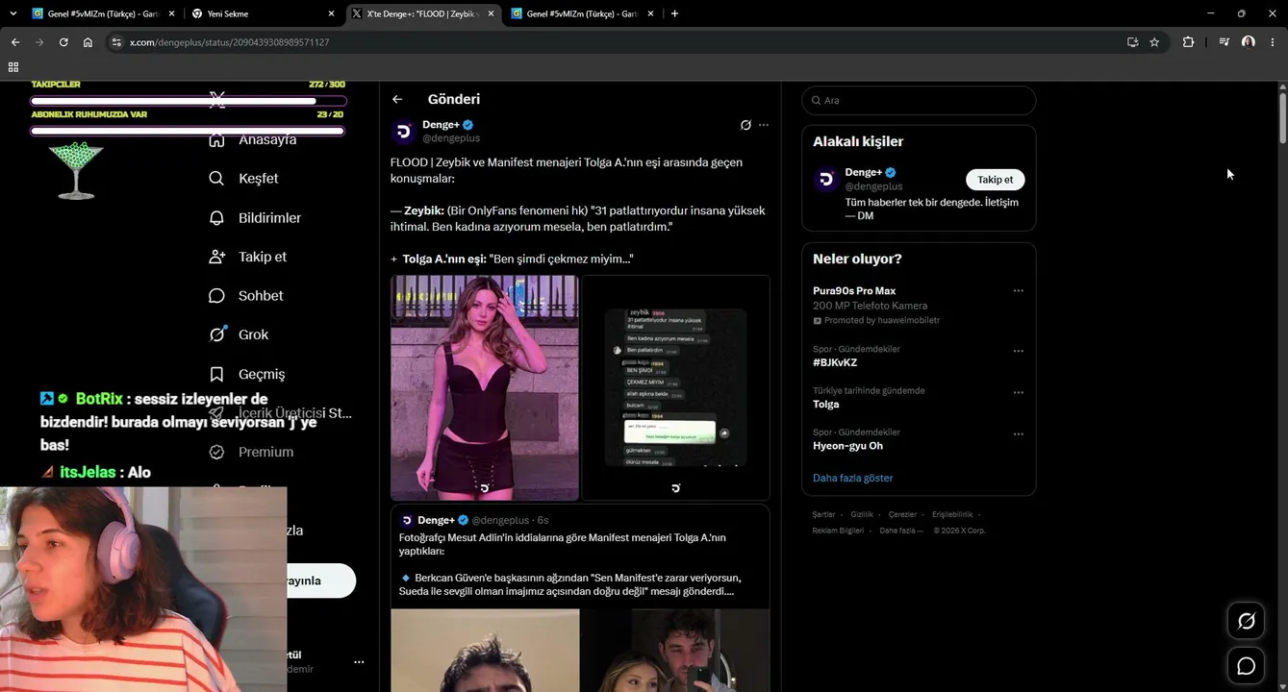Open account options dots at sidebar bottom
1288x692 pixels.
(x=359, y=662)
